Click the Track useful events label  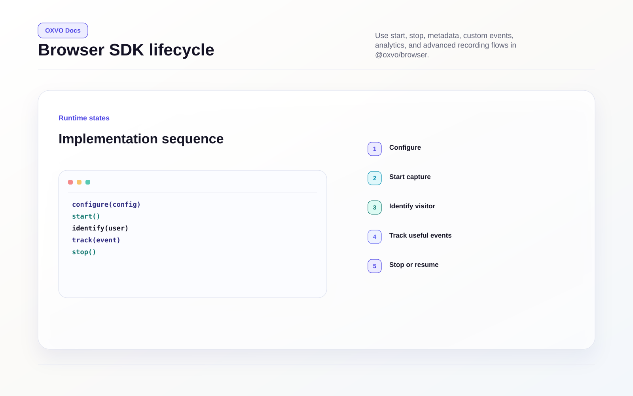click(421, 235)
